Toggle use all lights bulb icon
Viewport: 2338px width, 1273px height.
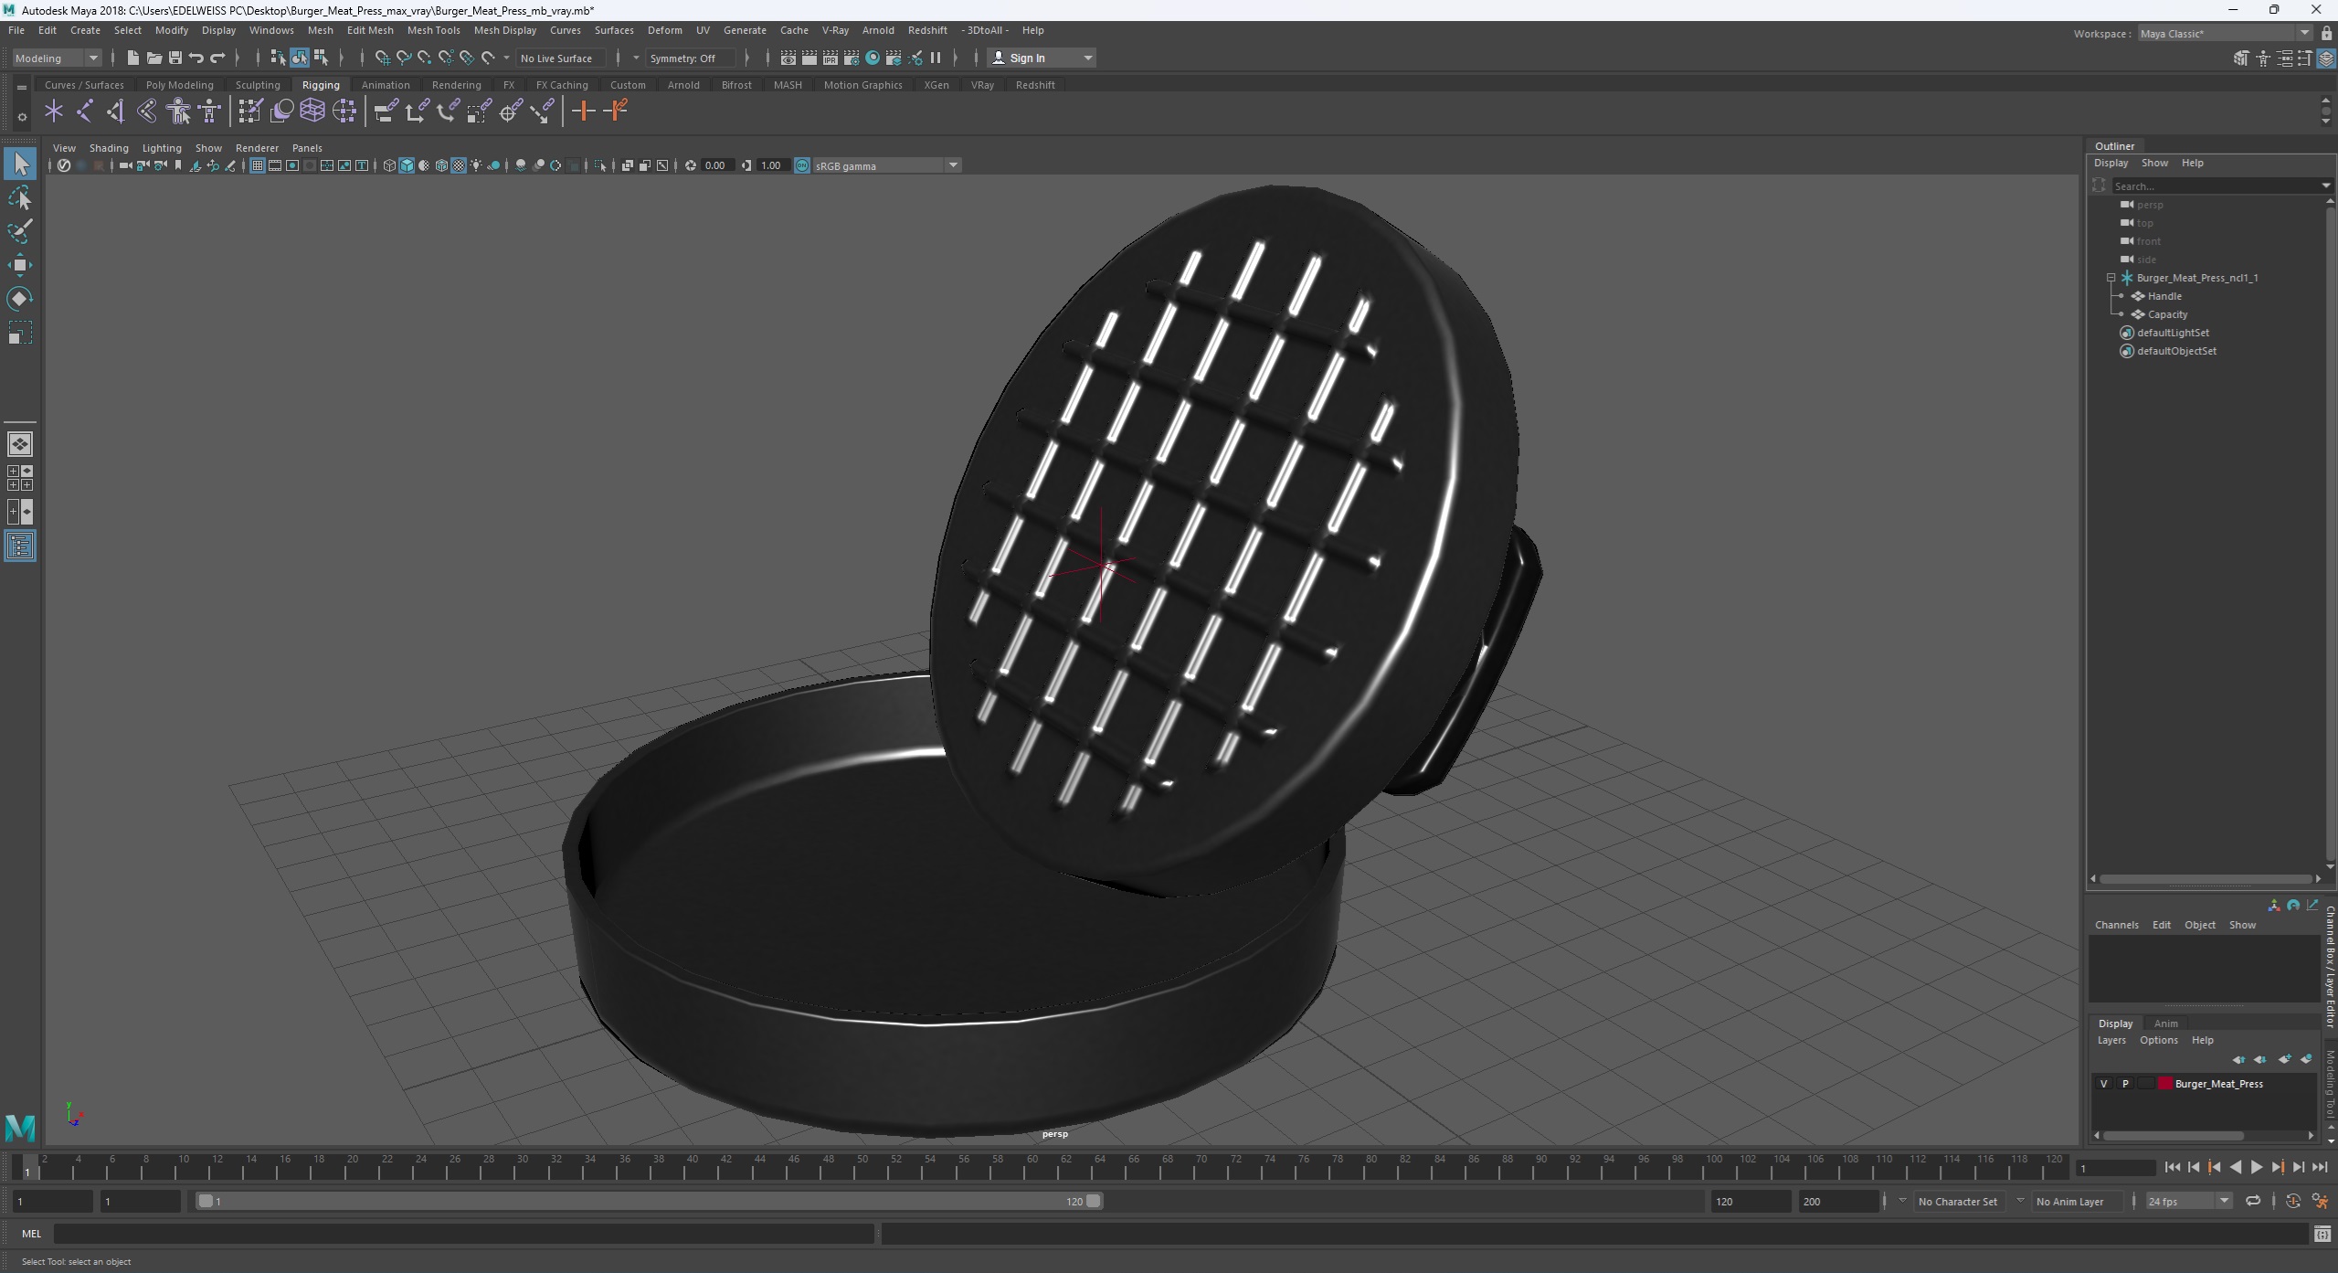tap(476, 165)
